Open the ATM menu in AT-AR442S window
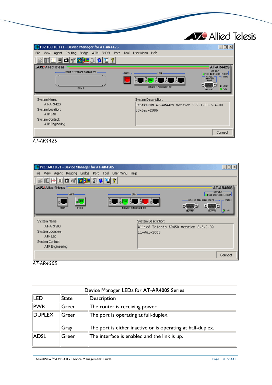Screen dimensions: 272x385 [x=95, y=53]
